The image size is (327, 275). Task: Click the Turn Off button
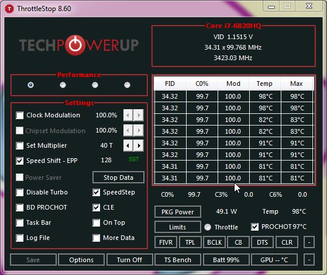pyautogui.click(x=129, y=260)
